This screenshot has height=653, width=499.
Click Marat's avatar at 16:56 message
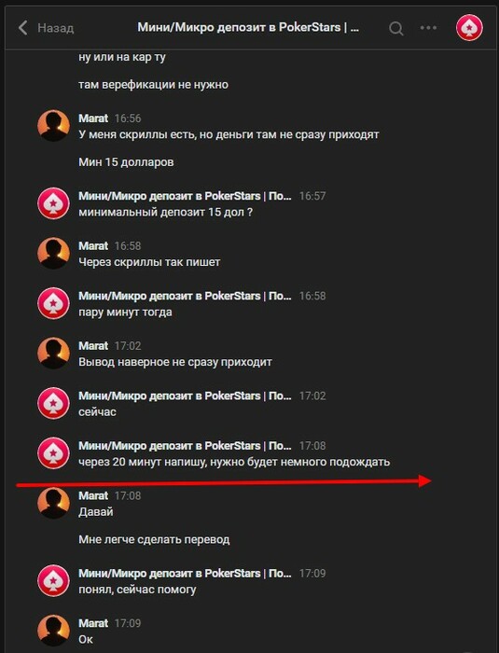(53, 126)
